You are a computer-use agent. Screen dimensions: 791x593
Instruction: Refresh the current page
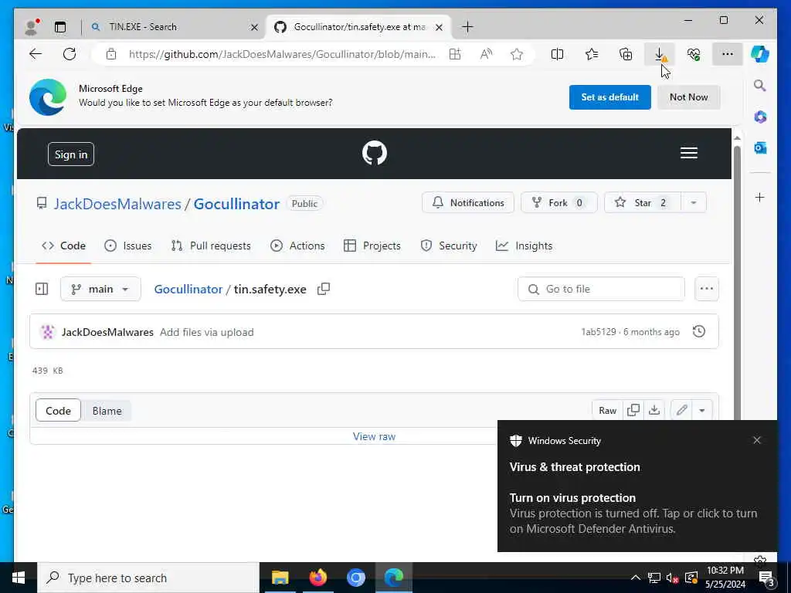pos(70,54)
